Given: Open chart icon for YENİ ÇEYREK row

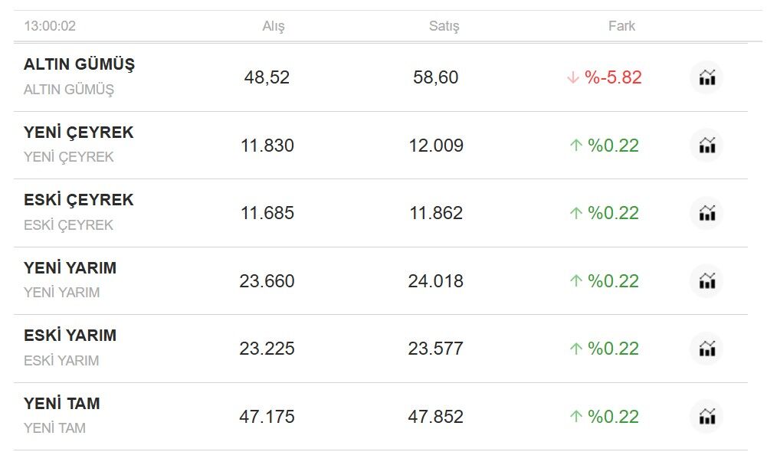Looking at the screenshot, I should [x=706, y=146].
